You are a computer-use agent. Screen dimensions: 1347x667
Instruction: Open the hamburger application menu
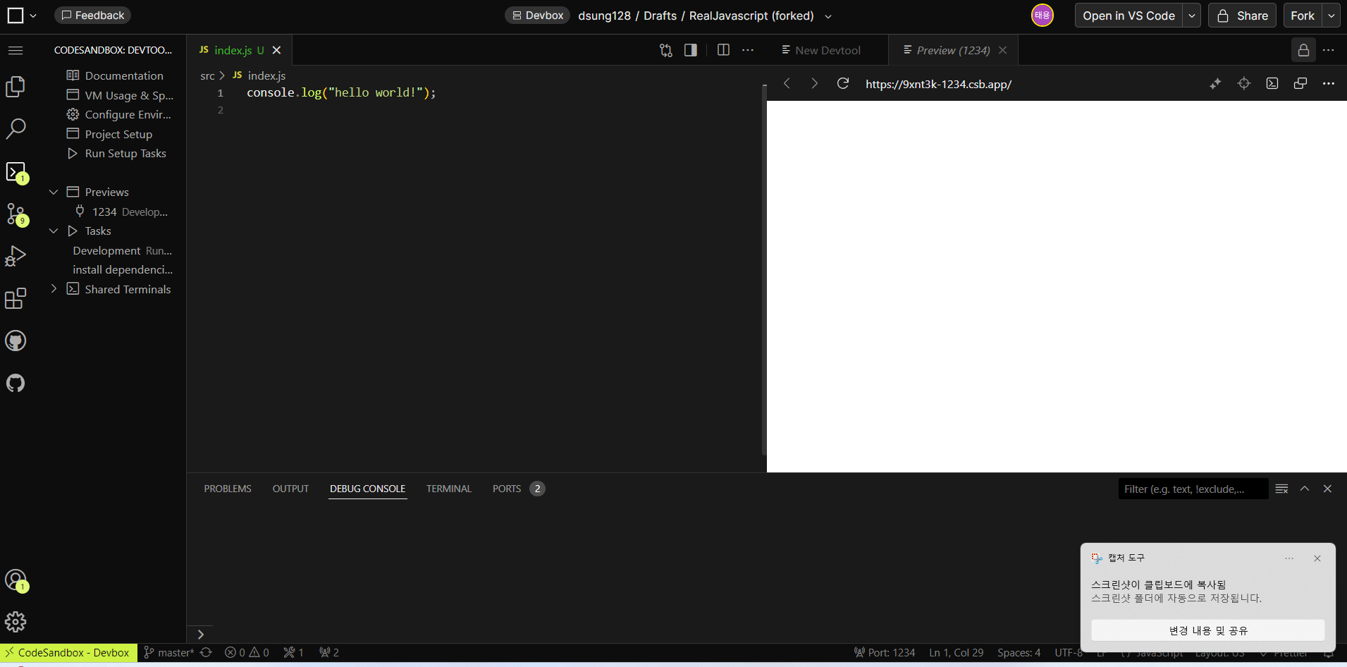(16, 50)
